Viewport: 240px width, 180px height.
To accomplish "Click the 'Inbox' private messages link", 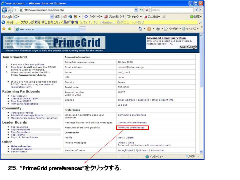I will tap(121, 143).
